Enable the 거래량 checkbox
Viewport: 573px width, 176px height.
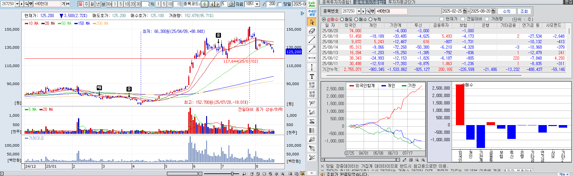487,19
